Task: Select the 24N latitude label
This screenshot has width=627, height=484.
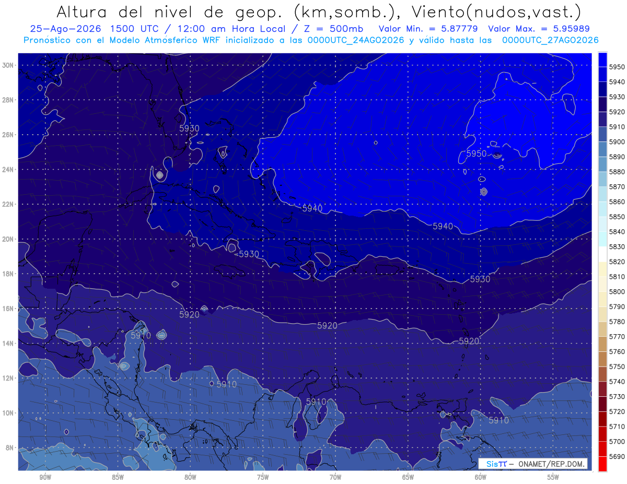Action: (9, 170)
